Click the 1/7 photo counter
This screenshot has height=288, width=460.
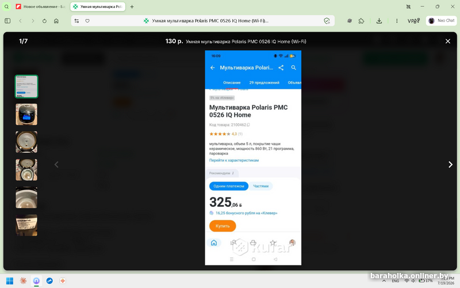pos(23,41)
